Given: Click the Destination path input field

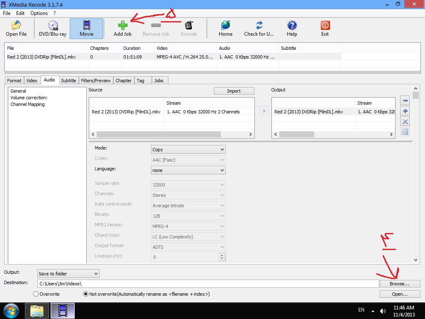Looking at the screenshot, I should tap(208, 284).
